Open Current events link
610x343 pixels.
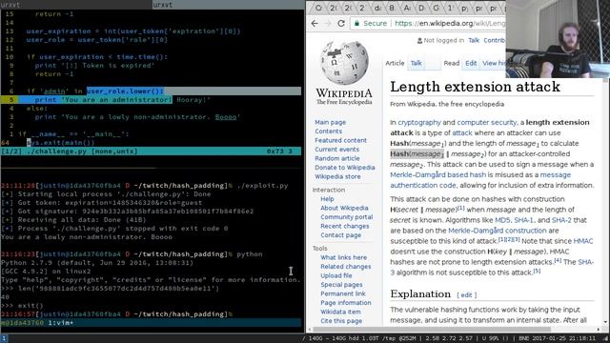tap(336, 150)
